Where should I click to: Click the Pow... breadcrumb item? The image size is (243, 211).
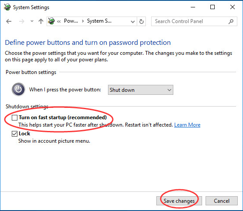pos(71,21)
